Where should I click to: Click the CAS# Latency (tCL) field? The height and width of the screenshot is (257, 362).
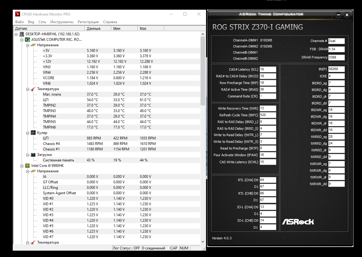tap(268, 69)
